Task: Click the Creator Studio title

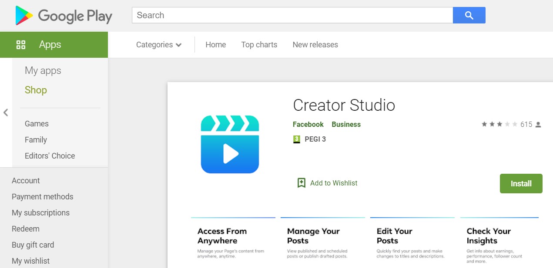Action: [x=344, y=105]
